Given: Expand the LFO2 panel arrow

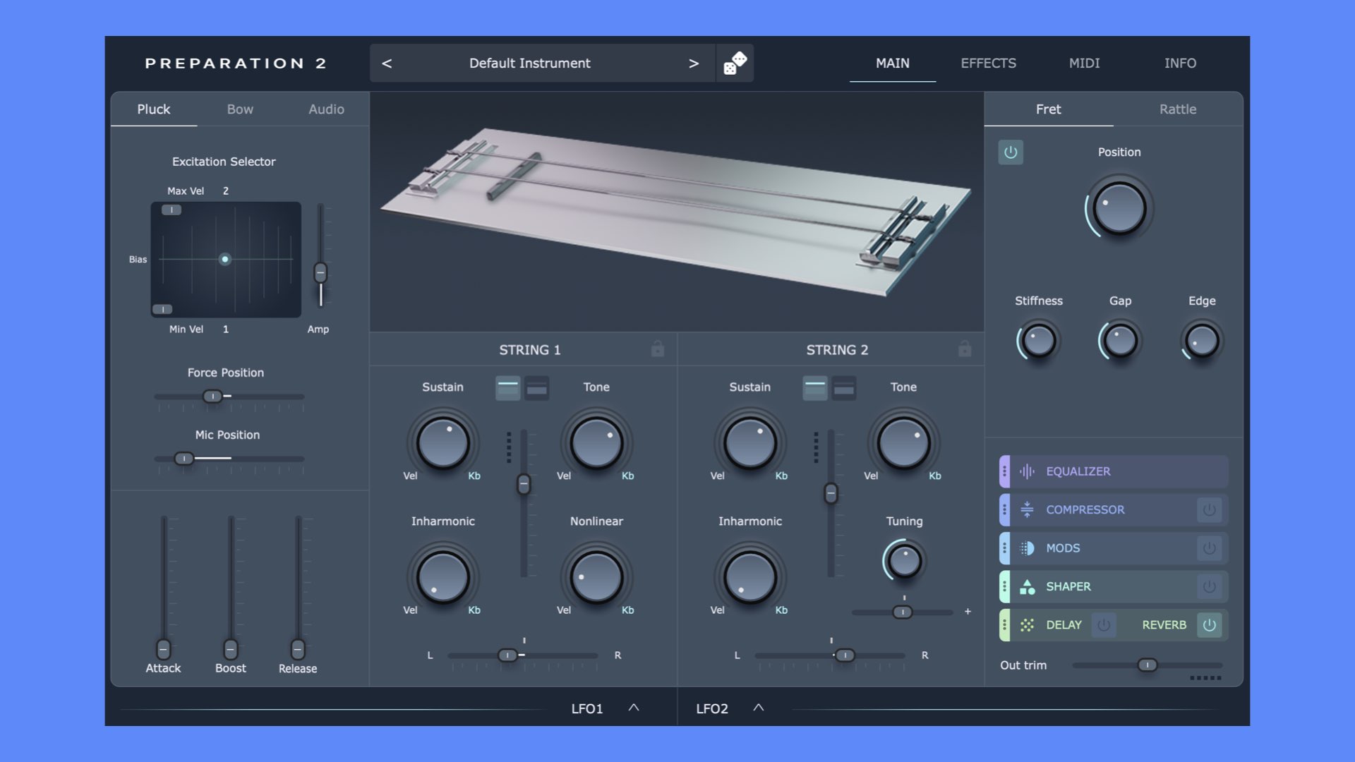Looking at the screenshot, I should coord(759,708).
